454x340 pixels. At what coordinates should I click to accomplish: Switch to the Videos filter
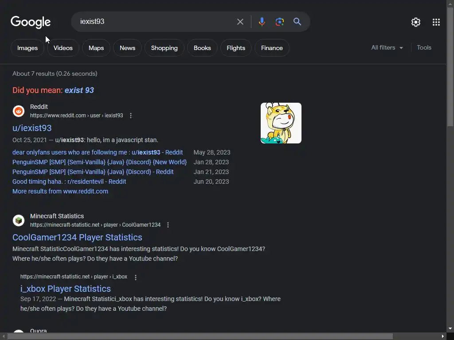pos(63,48)
